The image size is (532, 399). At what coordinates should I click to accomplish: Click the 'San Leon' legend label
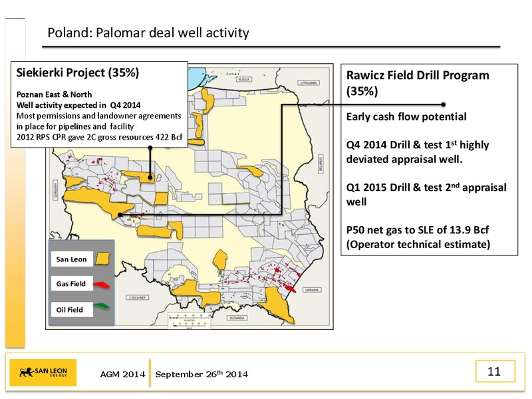pos(72,259)
